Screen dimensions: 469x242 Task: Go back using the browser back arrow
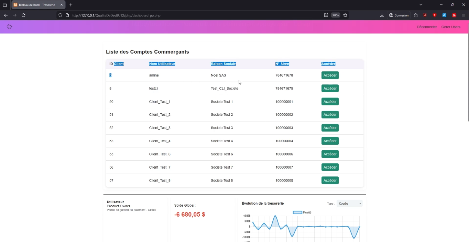[6, 15]
